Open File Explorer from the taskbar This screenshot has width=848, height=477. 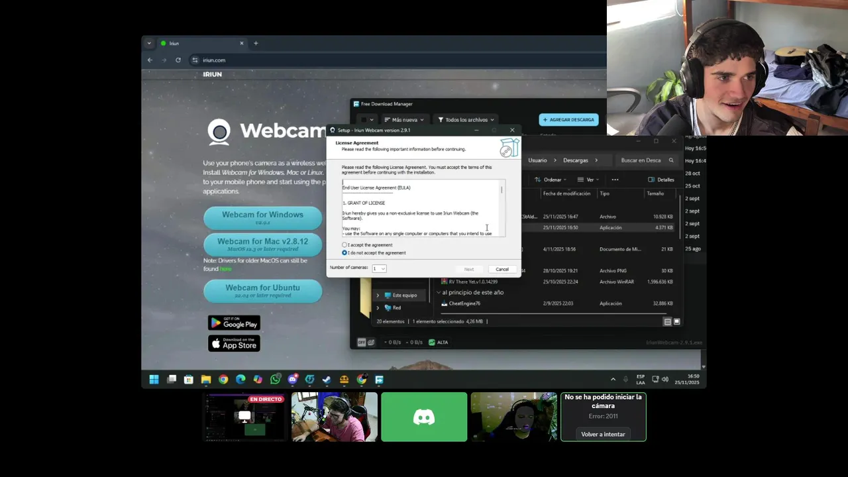click(x=206, y=380)
